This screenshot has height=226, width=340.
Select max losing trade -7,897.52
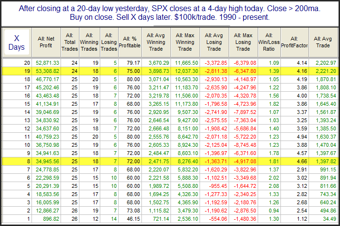tap(245, 112)
